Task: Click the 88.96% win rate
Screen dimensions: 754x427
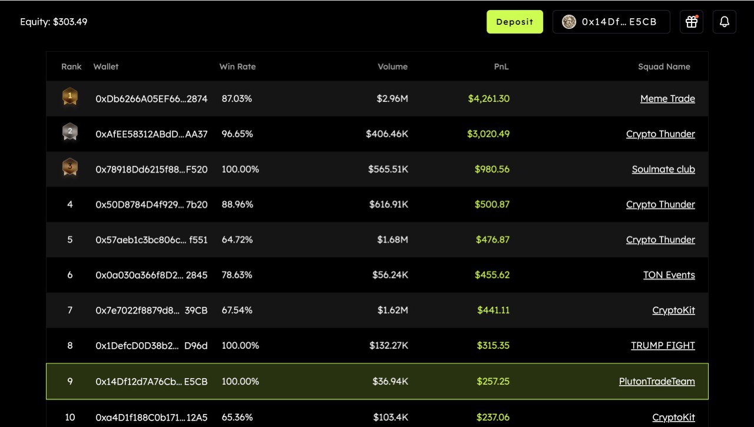Action: click(x=237, y=205)
